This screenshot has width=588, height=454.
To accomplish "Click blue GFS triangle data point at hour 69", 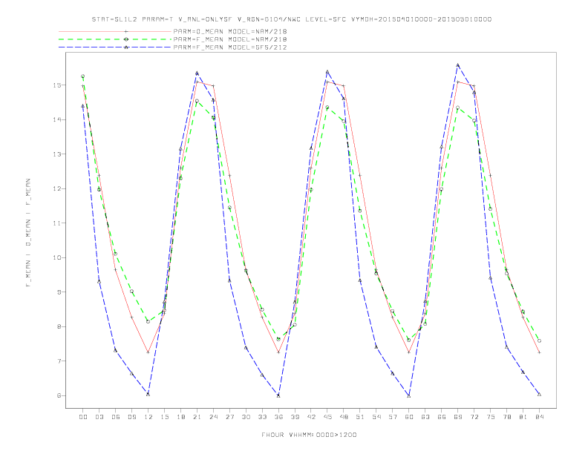I will pyautogui.click(x=458, y=65).
